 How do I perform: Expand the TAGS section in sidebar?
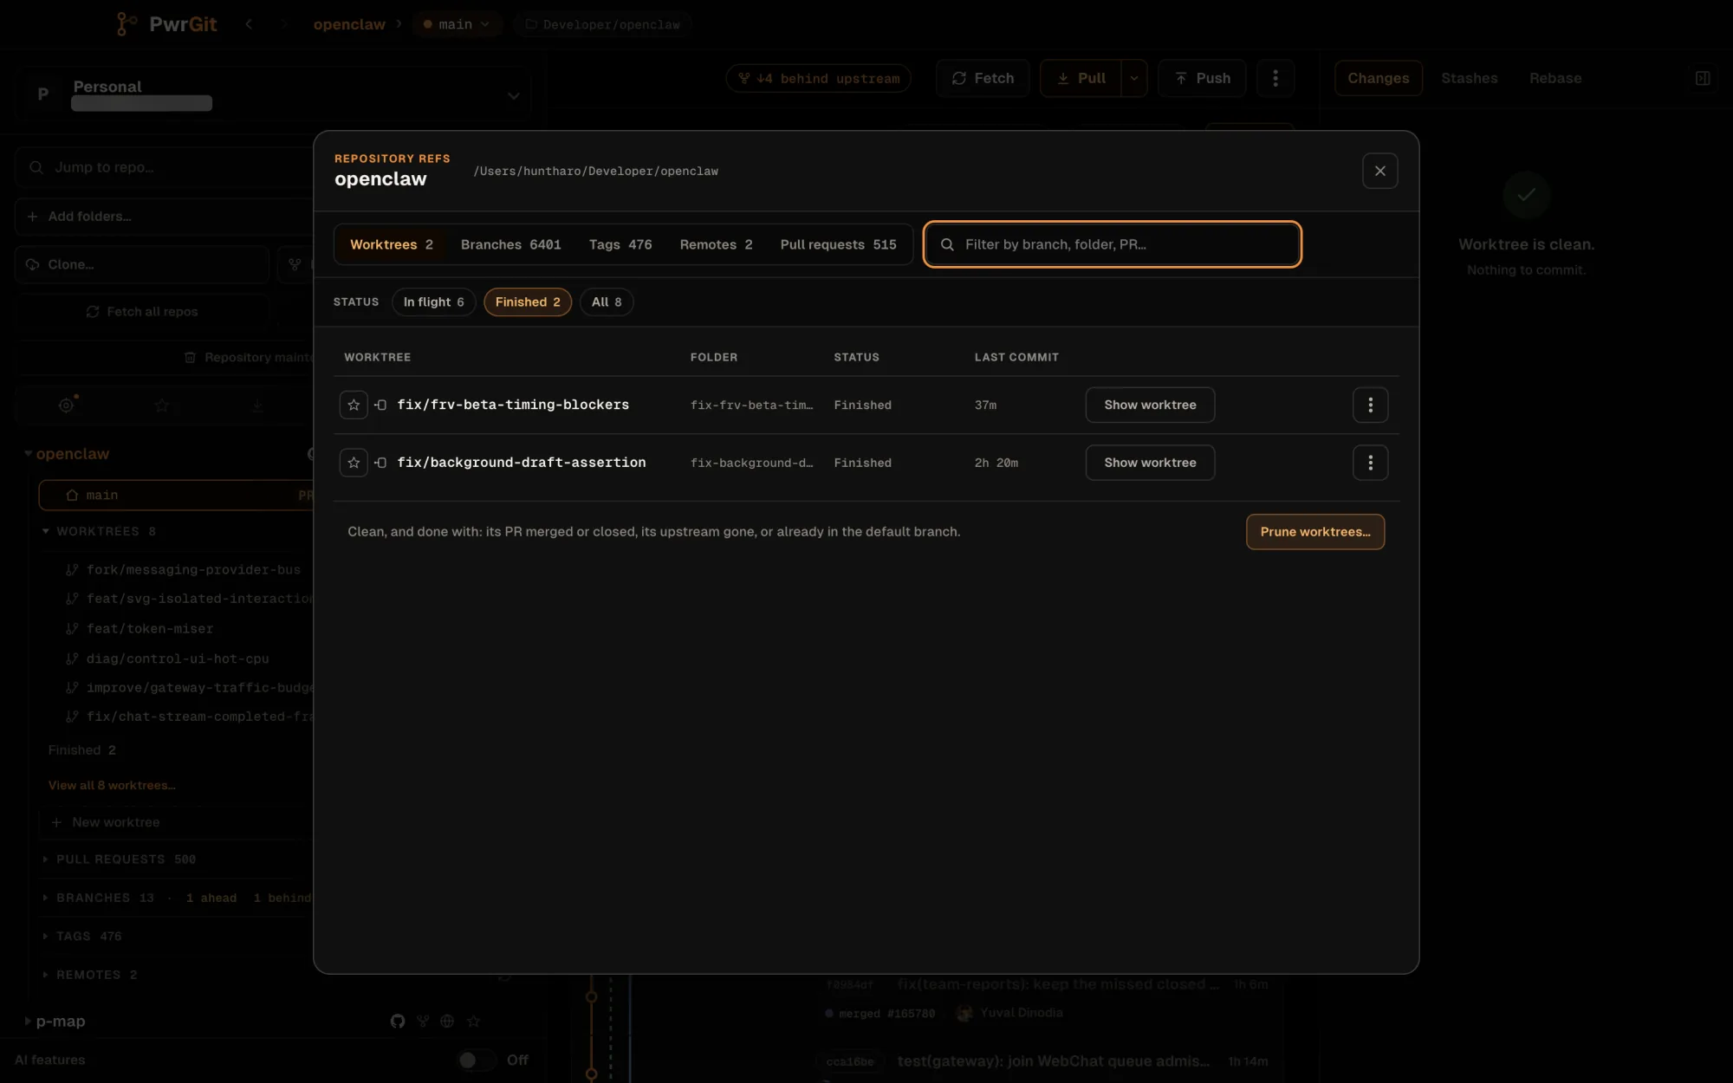(x=45, y=937)
